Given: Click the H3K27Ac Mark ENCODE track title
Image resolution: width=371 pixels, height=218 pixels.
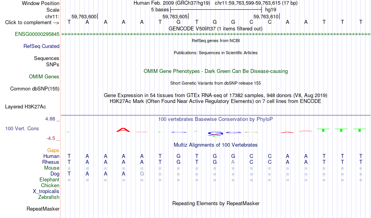Looking at the screenshot, I should click(216, 101).
